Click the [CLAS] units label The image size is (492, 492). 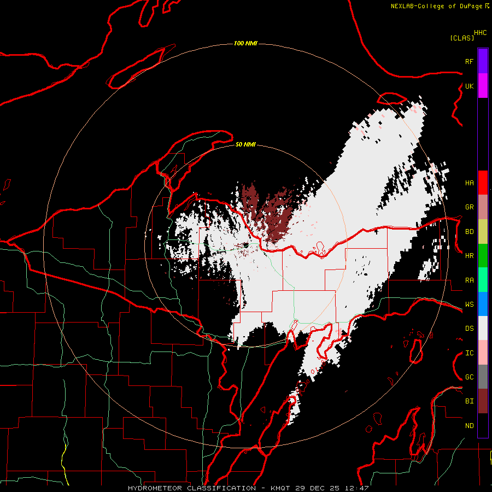(x=462, y=38)
